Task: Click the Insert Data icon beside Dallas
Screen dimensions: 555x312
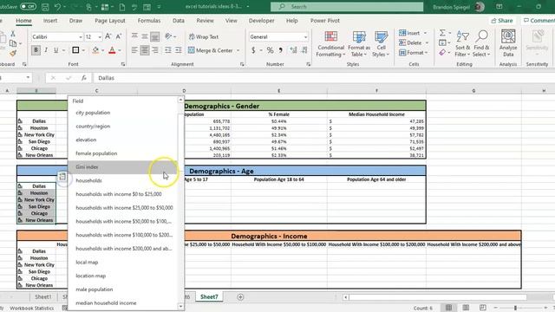Action: [62, 177]
